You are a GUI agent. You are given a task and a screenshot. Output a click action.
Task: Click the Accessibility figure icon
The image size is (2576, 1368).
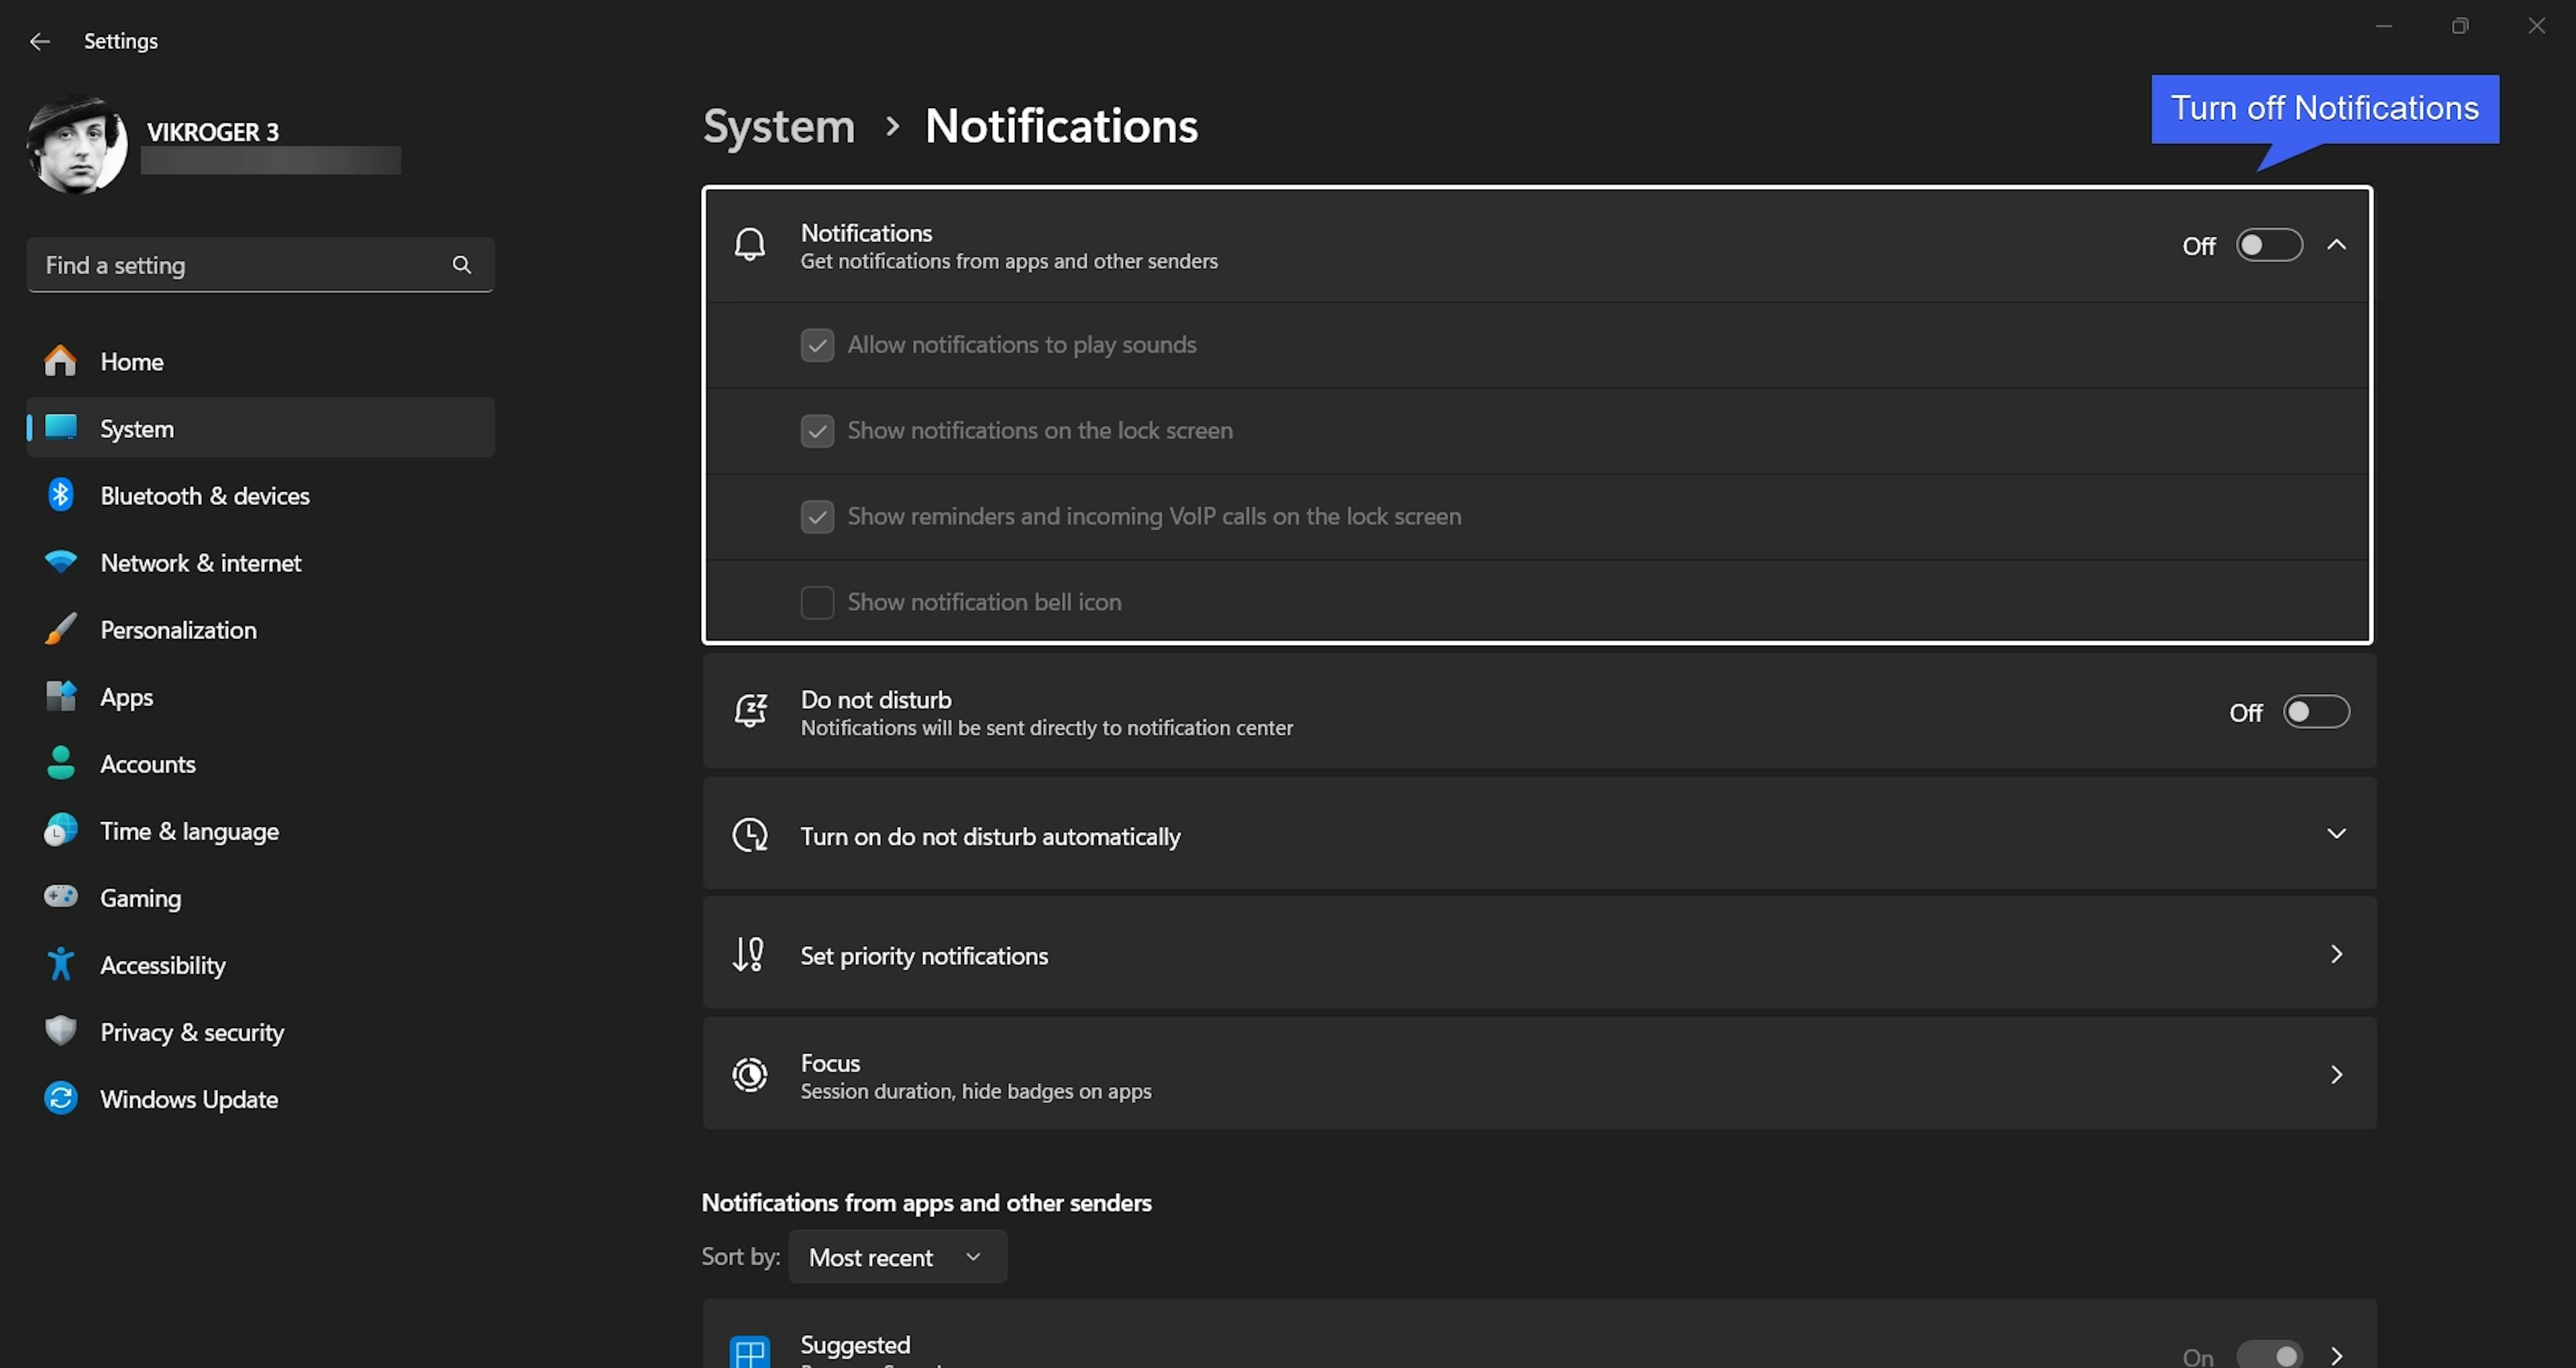point(60,964)
